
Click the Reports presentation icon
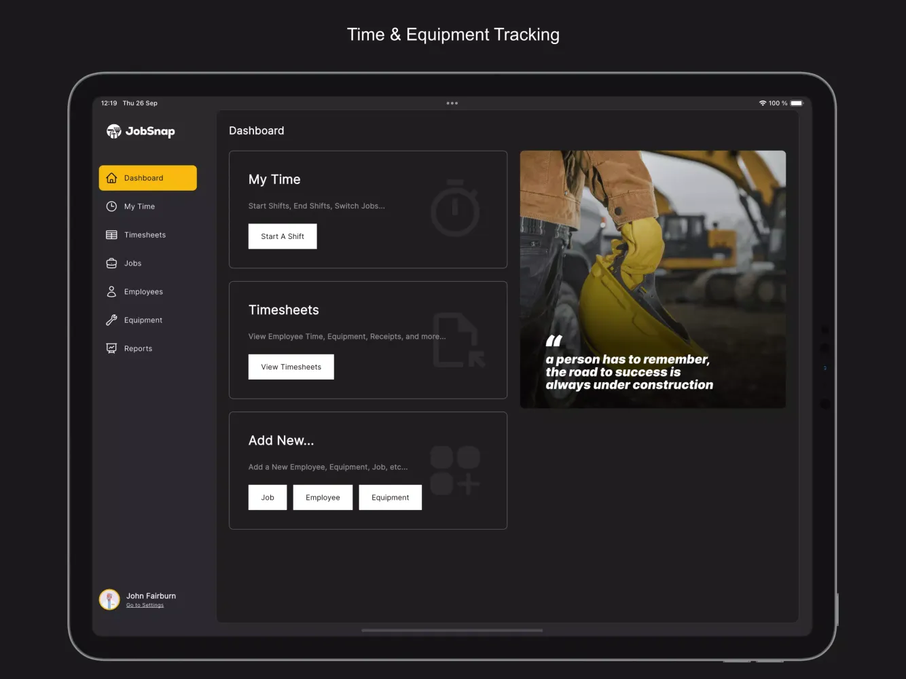point(111,348)
